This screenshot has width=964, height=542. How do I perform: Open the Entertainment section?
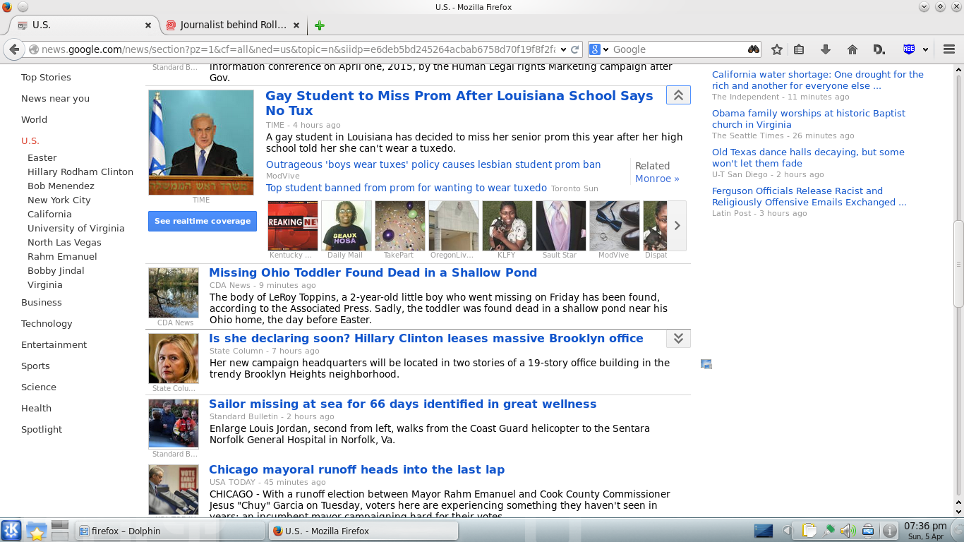coord(54,344)
